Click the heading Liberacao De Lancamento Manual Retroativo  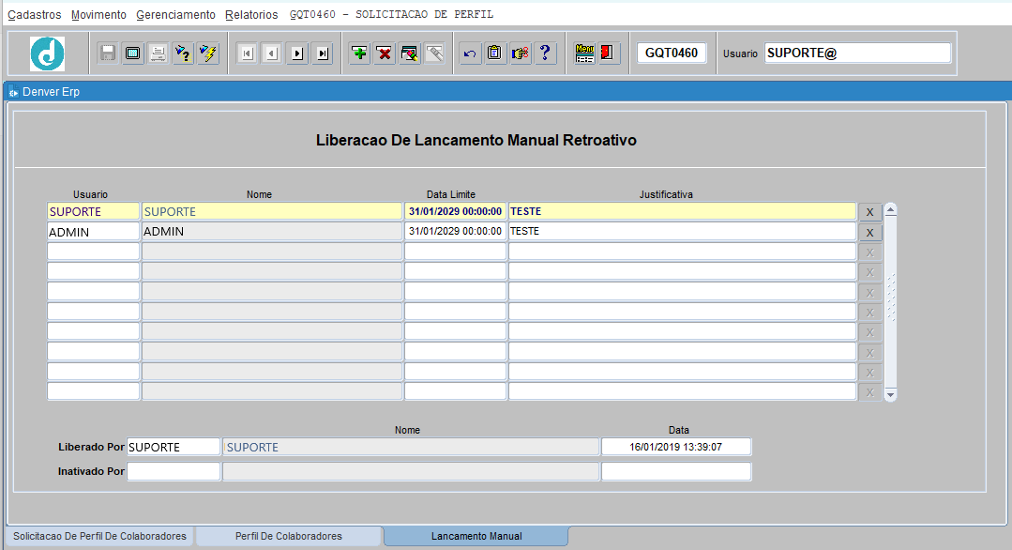click(476, 140)
